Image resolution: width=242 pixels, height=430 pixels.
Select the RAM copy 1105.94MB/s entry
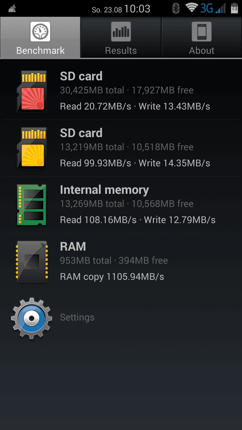[112, 277]
